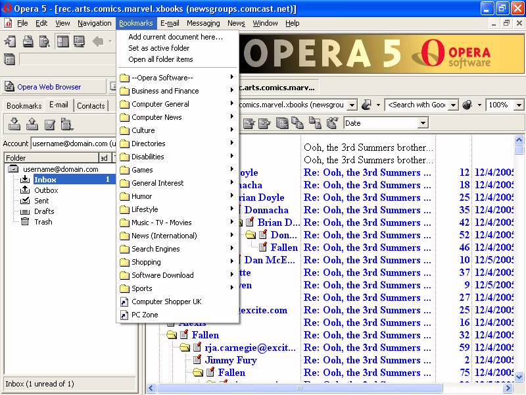This screenshot has height=395, width=526.
Task: Collapse the thread folder beside Don...
Action: coord(251,235)
